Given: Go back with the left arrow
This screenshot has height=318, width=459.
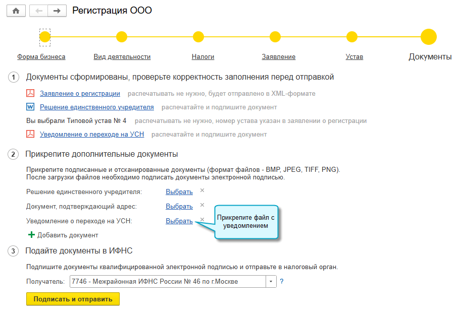Looking at the screenshot, I should [39, 11].
